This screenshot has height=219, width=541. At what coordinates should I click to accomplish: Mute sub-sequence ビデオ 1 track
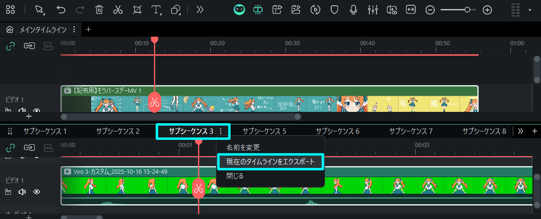pyautogui.click(x=22, y=192)
